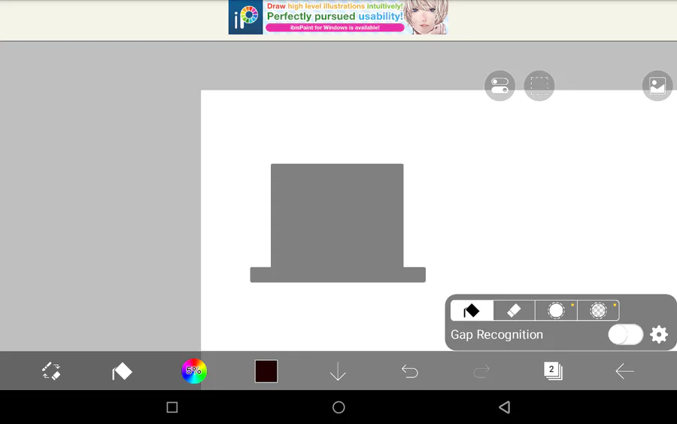Tap the Android back triangle button

[504, 407]
